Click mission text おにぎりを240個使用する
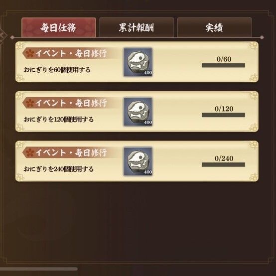Image resolution: width=276 pixels, height=276 pixels. click(58, 169)
